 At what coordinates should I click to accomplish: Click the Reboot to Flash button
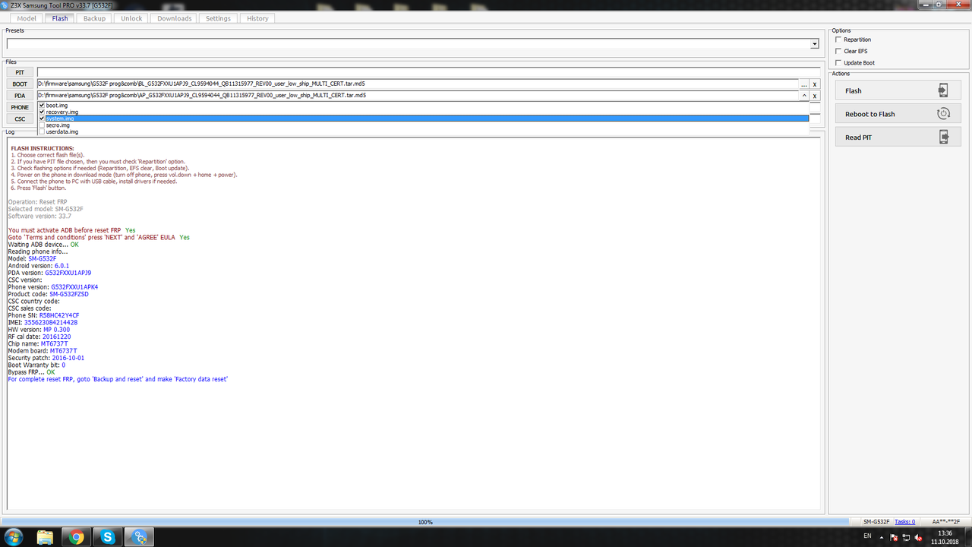[897, 114]
